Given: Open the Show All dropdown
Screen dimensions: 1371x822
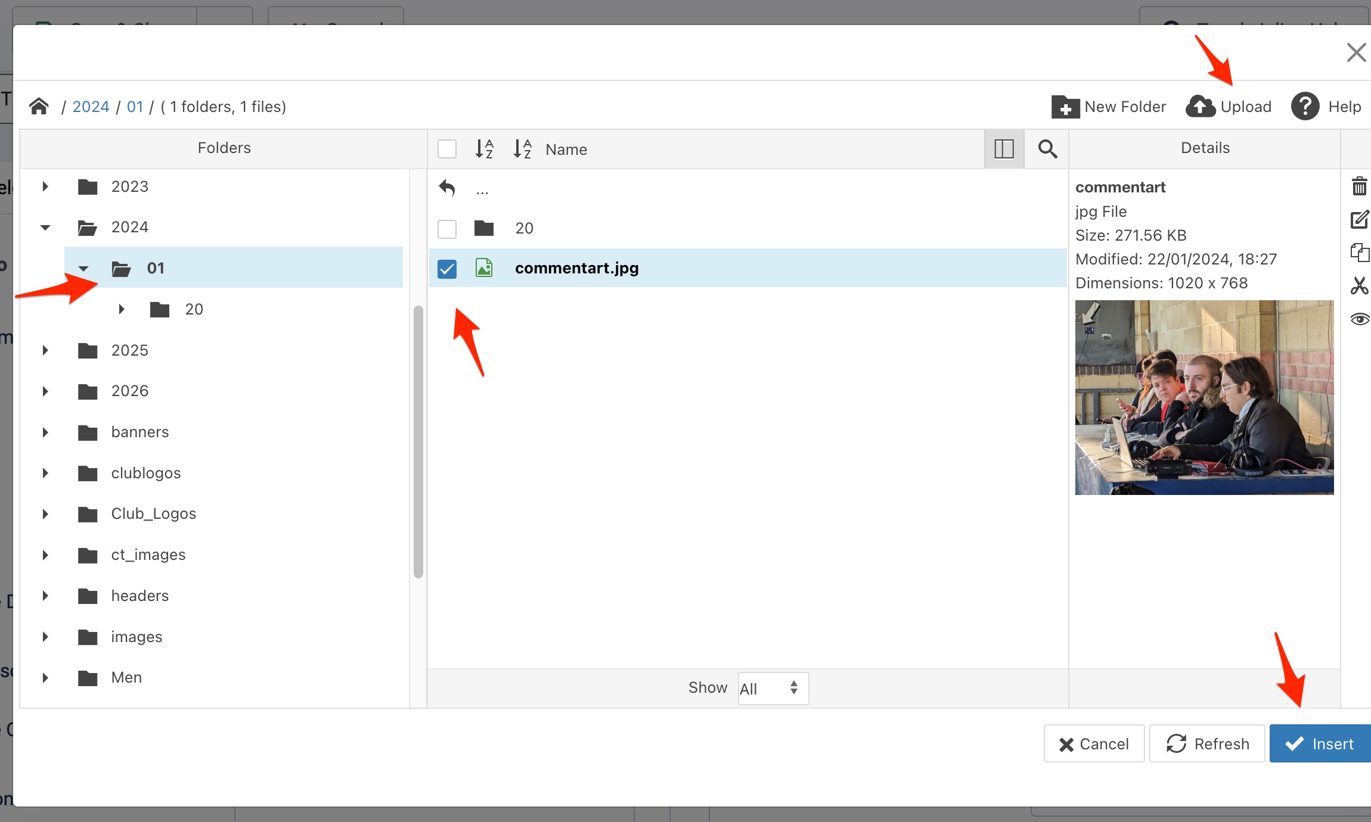Looking at the screenshot, I should pyautogui.click(x=773, y=689).
